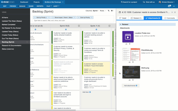Add item to top of Sprint 1 column

coord(97,29)
